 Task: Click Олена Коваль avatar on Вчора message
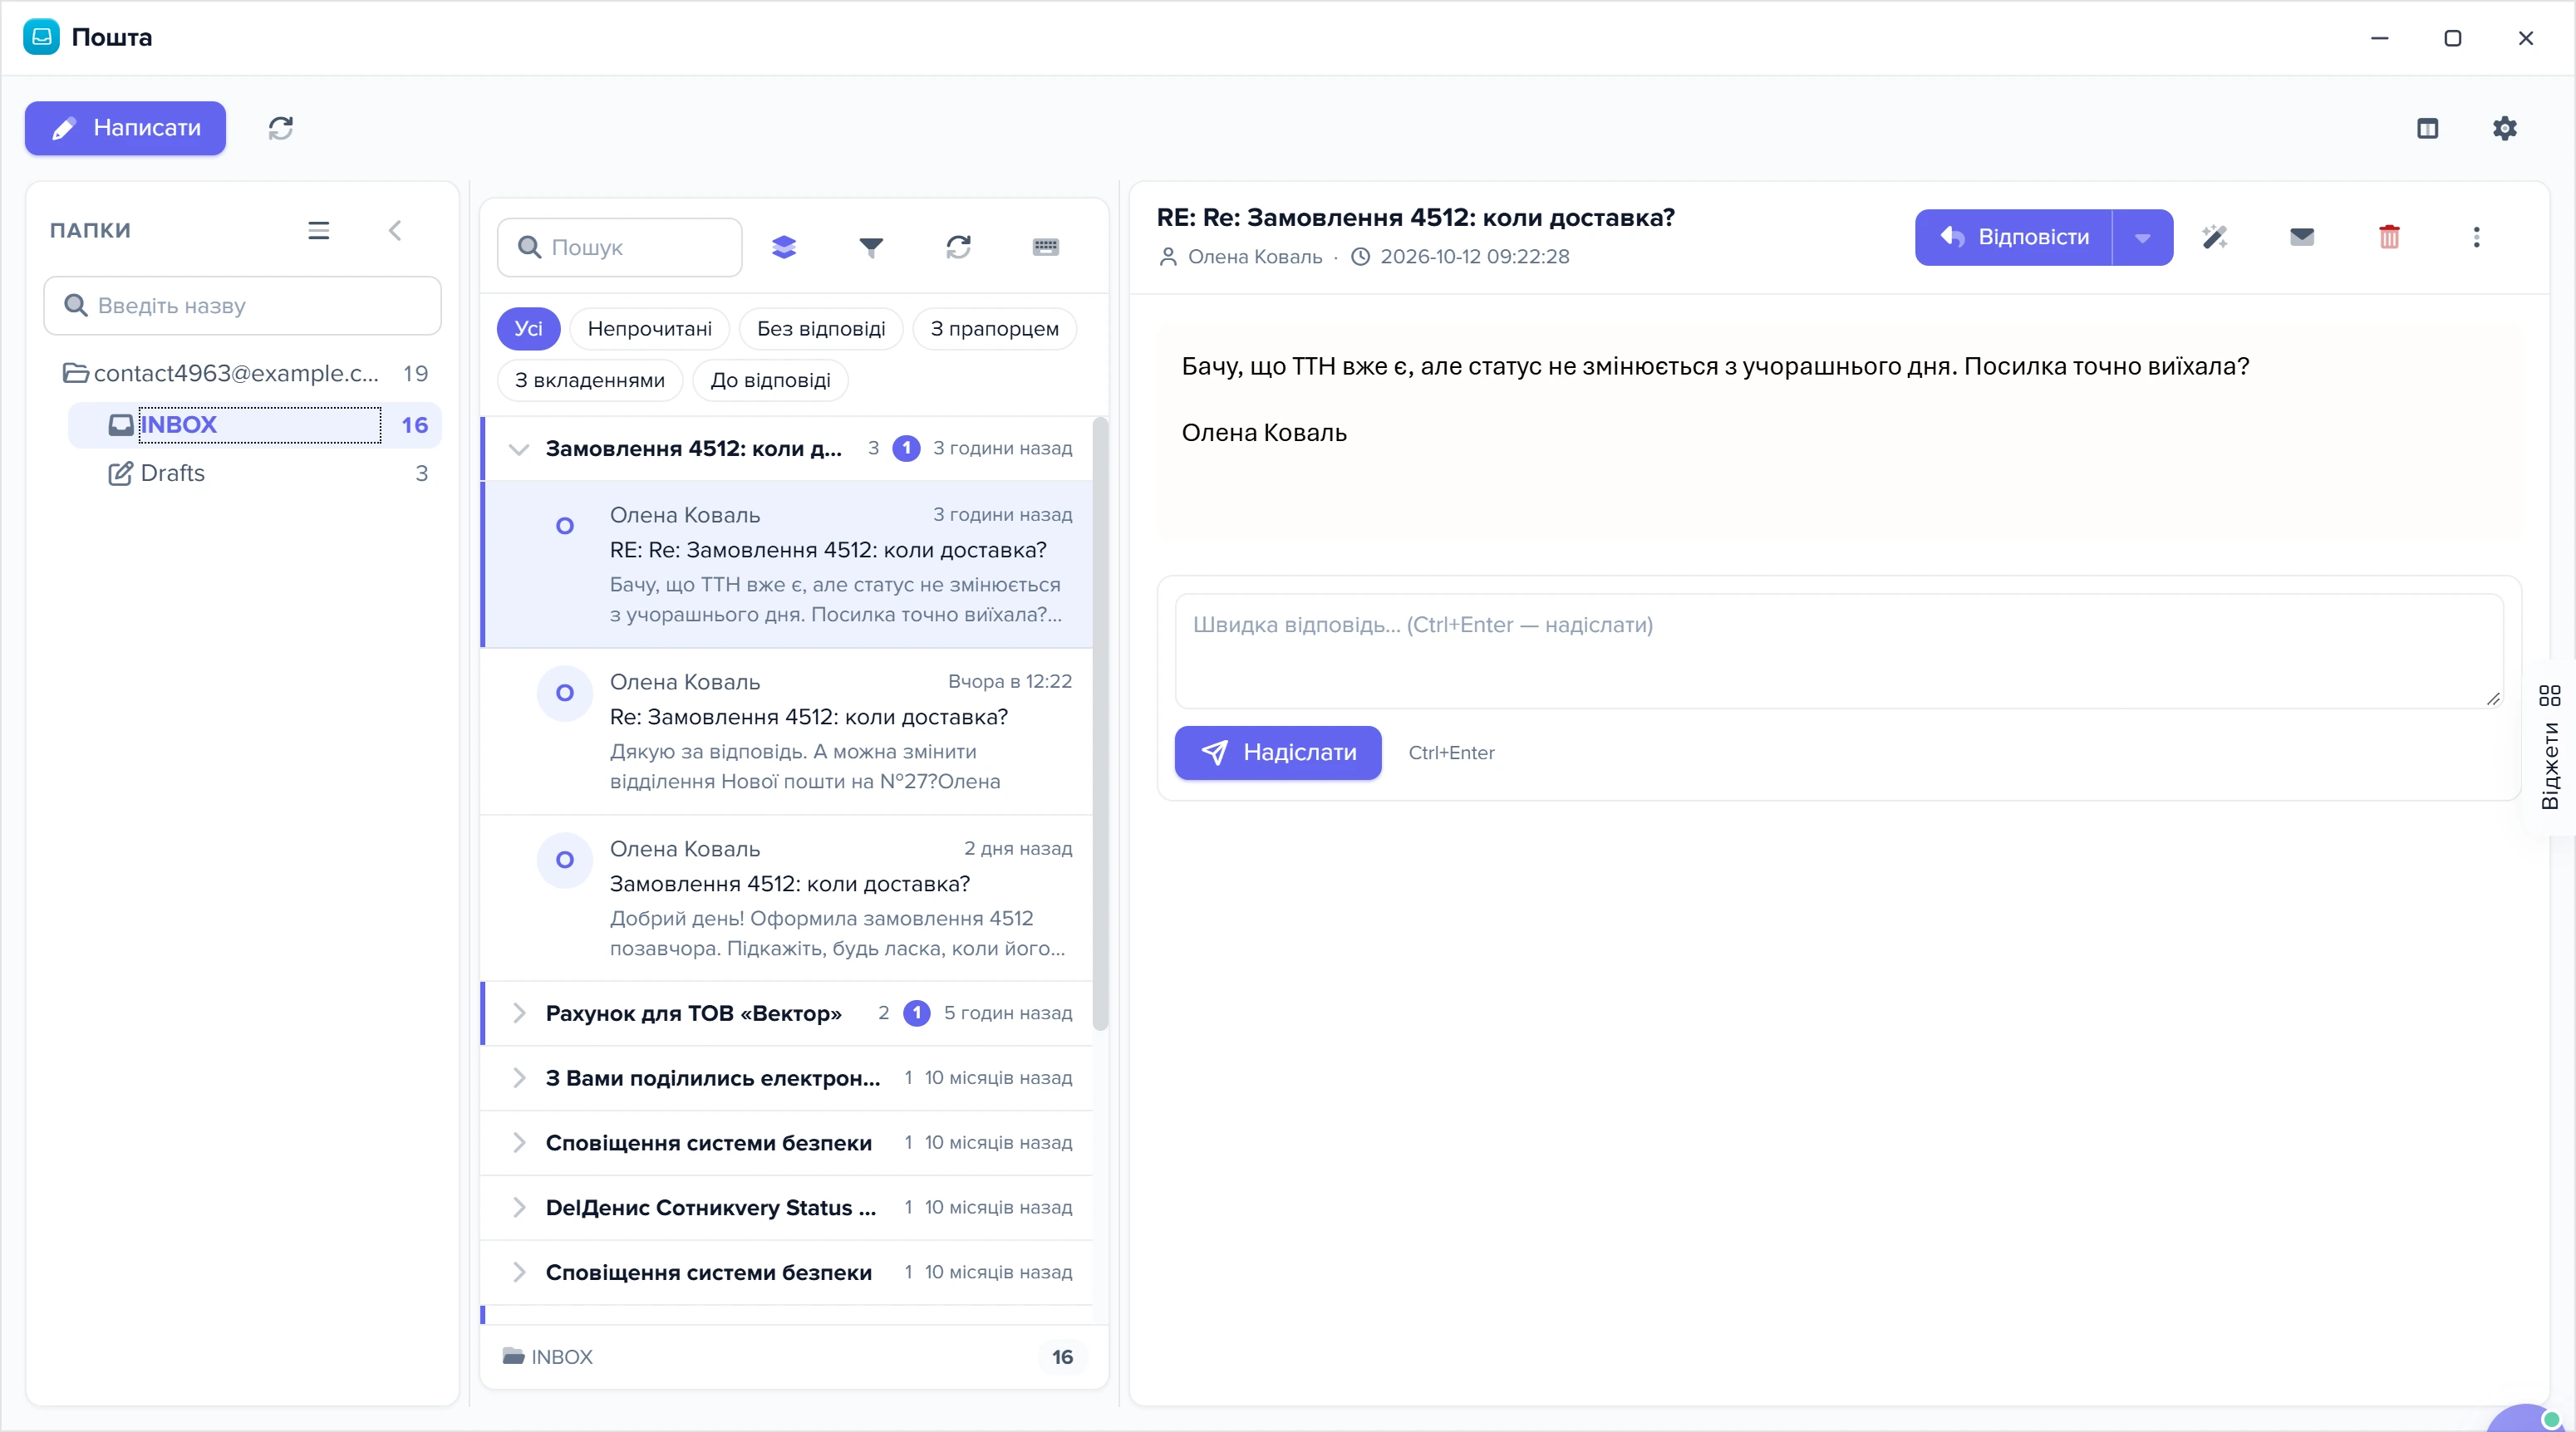[x=565, y=693]
